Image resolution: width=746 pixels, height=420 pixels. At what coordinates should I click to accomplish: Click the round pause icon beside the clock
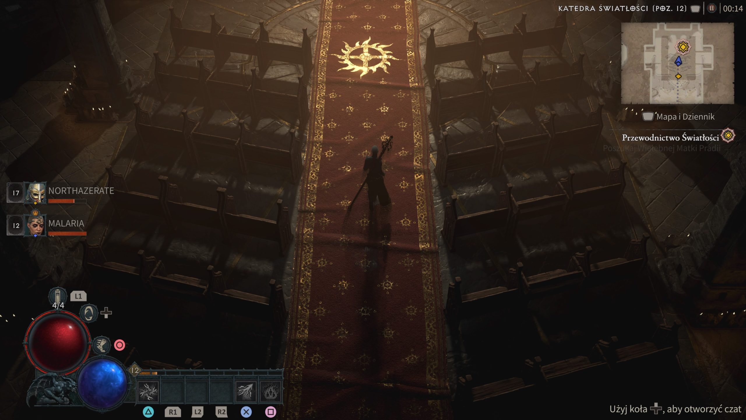[x=712, y=8]
